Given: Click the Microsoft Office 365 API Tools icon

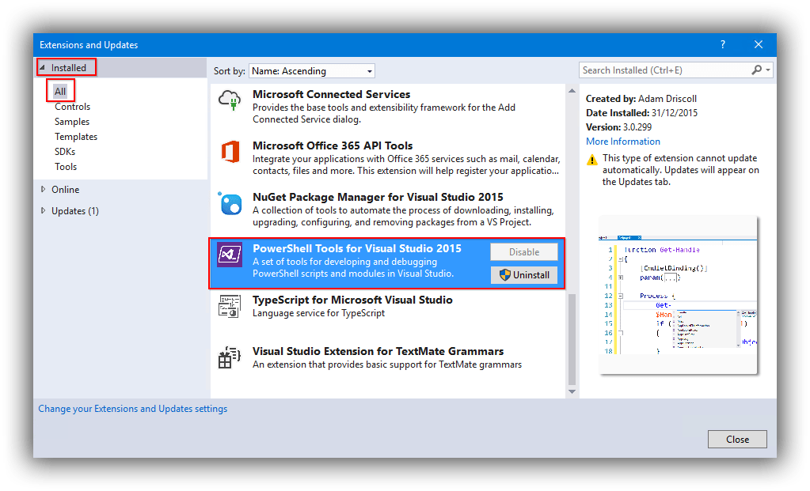Looking at the screenshot, I should pos(230,152).
